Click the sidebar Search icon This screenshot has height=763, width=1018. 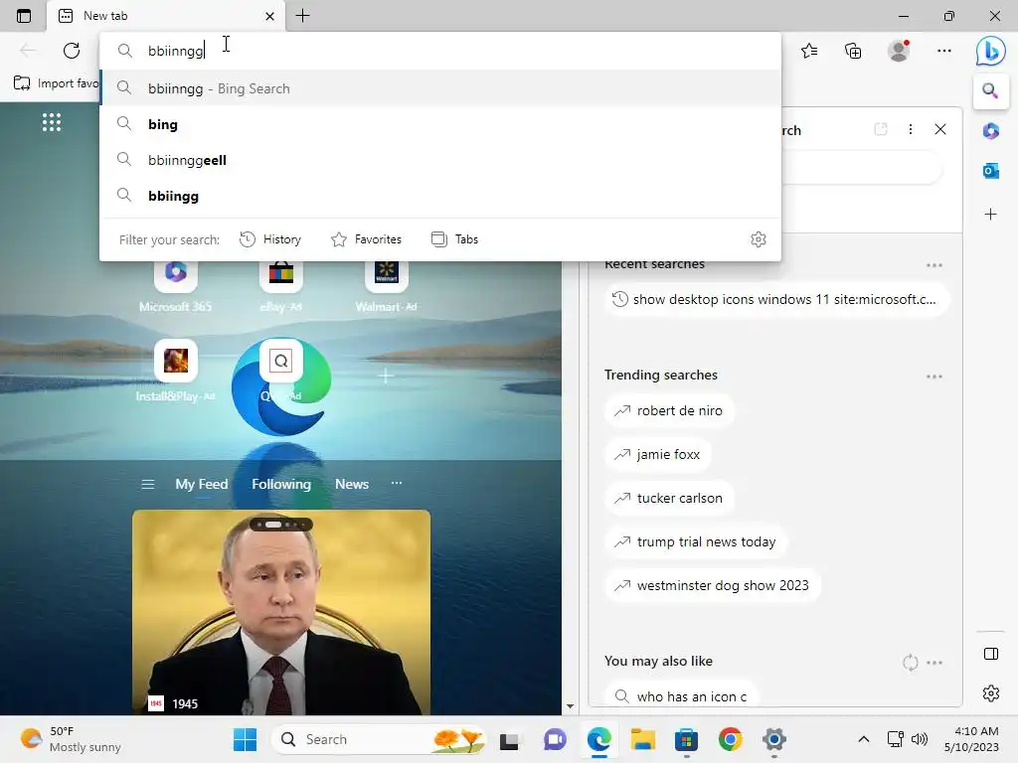pos(990,90)
